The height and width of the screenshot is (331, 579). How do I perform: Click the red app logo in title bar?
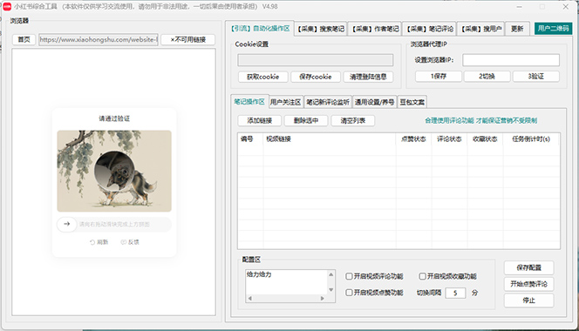pyautogui.click(x=7, y=6)
